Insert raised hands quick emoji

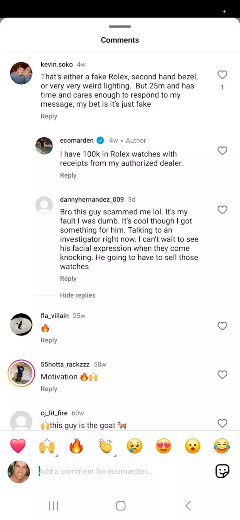(x=47, y=446)
